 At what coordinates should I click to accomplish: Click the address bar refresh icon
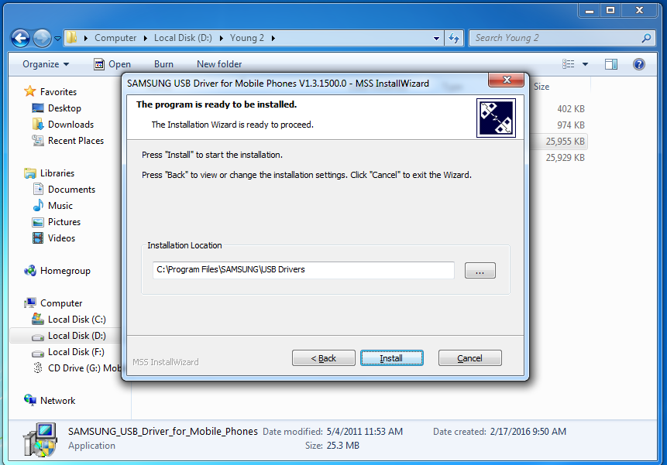454,38
